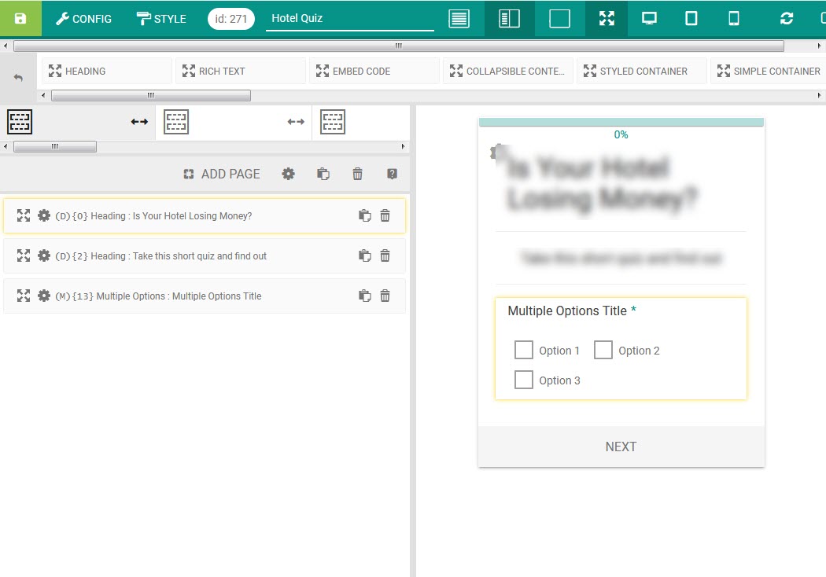
Task: Switch to mobile phone preview icon
Action: point(733,18)
